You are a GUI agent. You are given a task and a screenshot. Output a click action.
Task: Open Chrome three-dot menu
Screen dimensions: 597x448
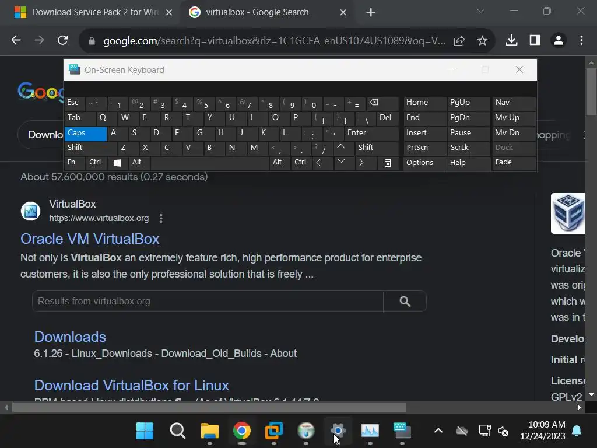point(581,40)
